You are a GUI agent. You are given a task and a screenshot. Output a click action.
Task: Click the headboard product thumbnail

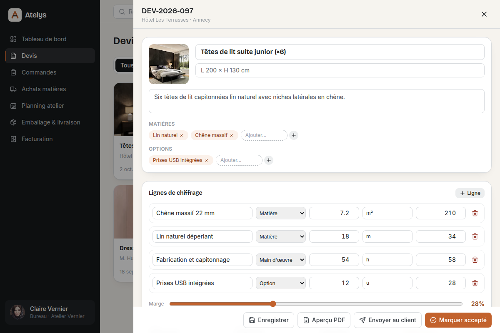(169, 64)
